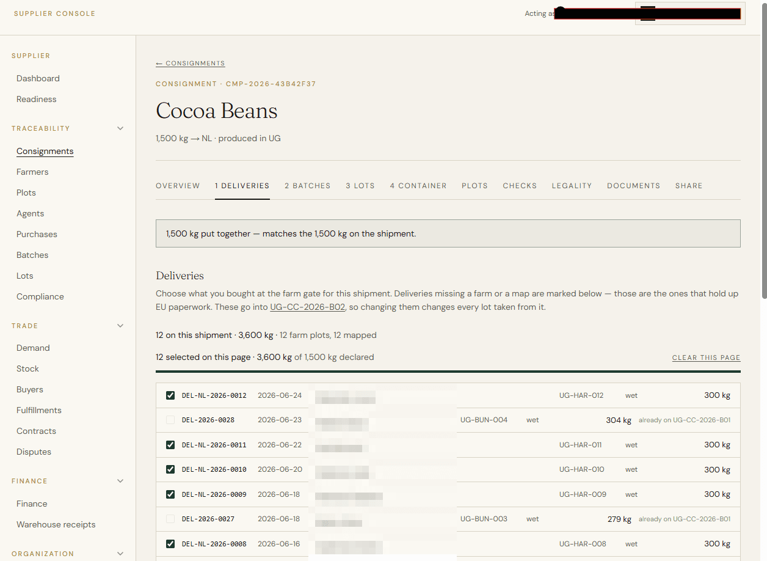Click the 1,500 kg put together banner
The width and height of the screenshot is (767, 561).
[448, 233]
